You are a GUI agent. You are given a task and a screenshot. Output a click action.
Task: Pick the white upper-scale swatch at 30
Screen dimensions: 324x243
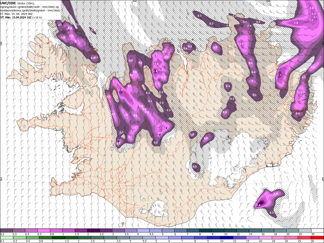click(317, 230)
